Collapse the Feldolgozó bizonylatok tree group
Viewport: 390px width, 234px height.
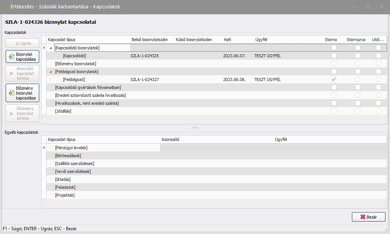(51, 72)
